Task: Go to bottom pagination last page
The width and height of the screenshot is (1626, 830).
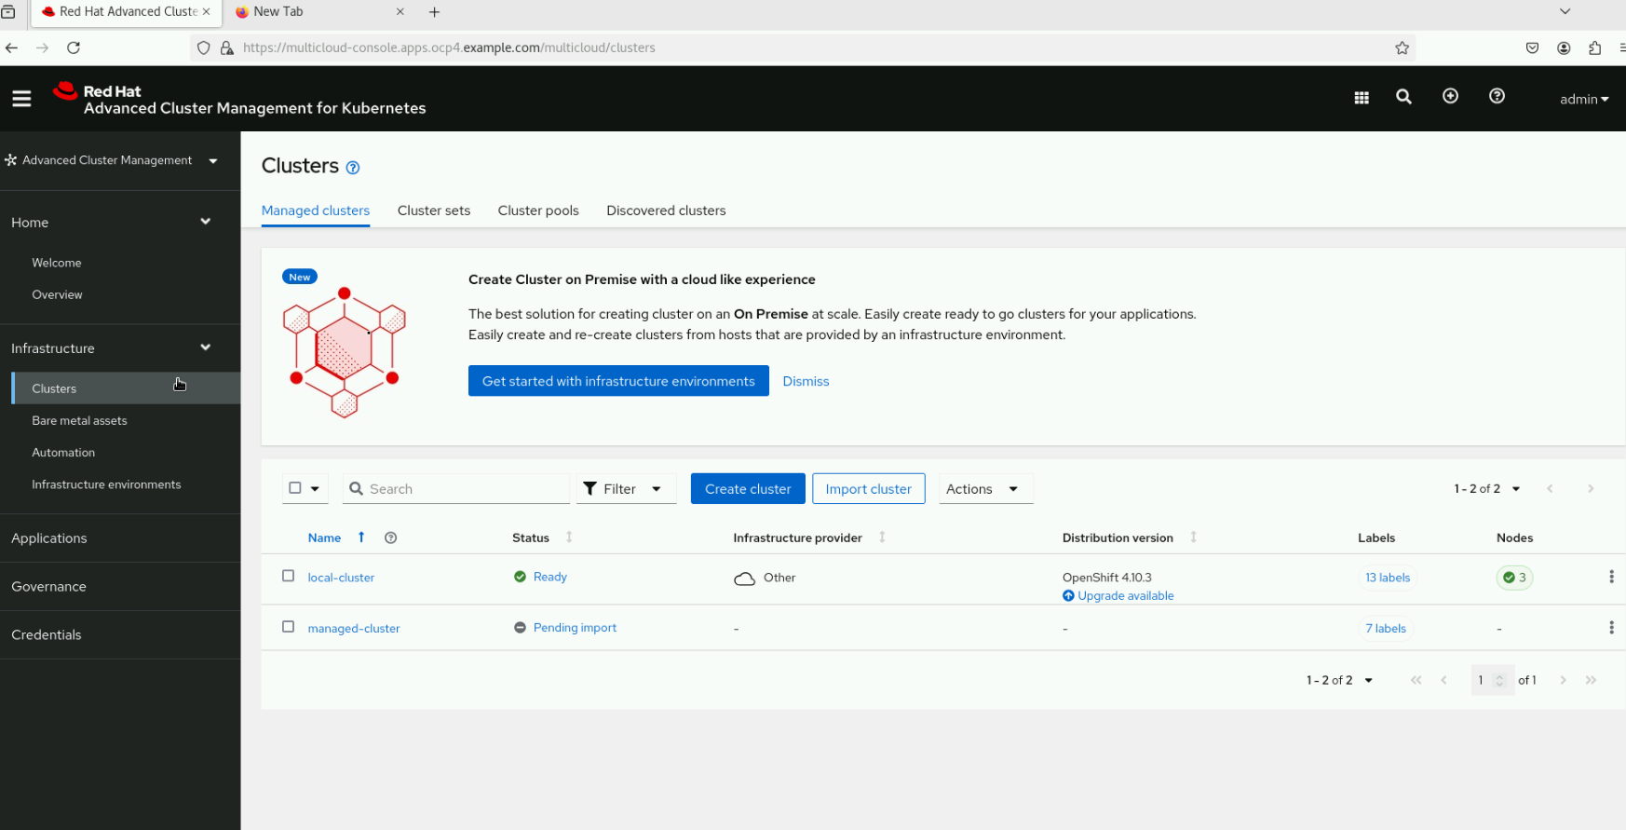Action: point(1591,680)
